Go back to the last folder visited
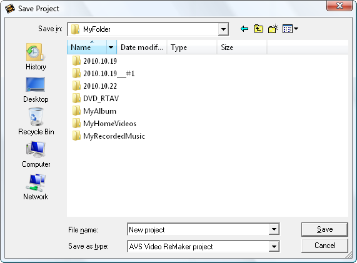 (244, 29)
